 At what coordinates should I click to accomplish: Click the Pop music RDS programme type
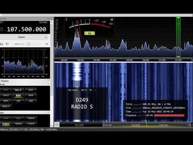point(73,90)
